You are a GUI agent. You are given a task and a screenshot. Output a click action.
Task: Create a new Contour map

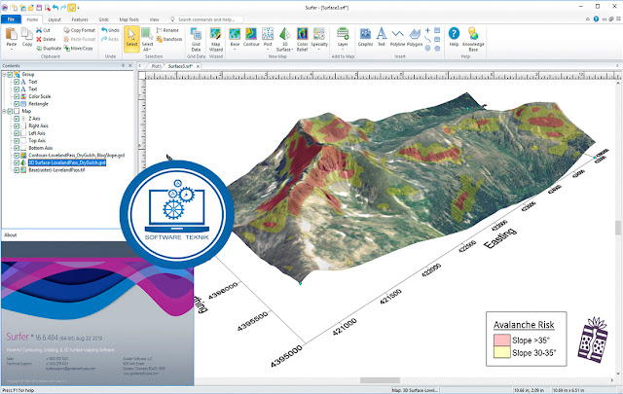point(251,37)
